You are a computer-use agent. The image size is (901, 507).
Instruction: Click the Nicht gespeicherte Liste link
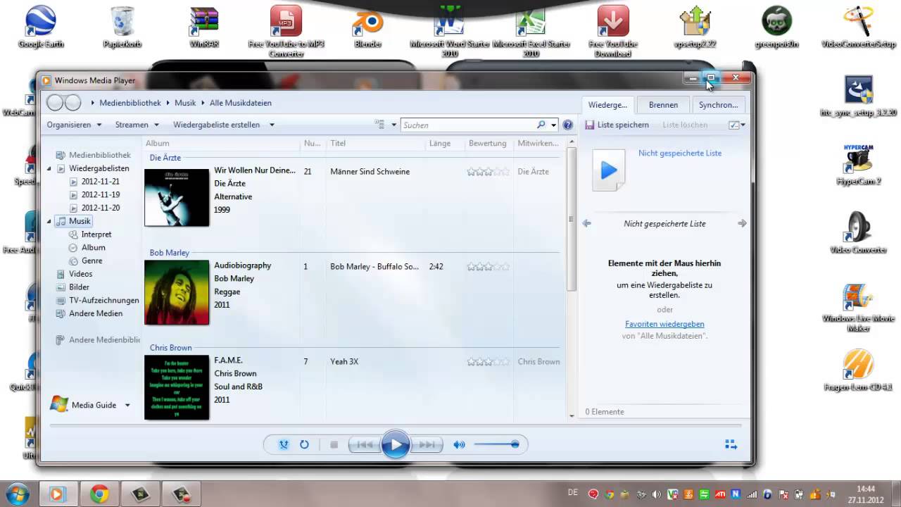[680, 153]
